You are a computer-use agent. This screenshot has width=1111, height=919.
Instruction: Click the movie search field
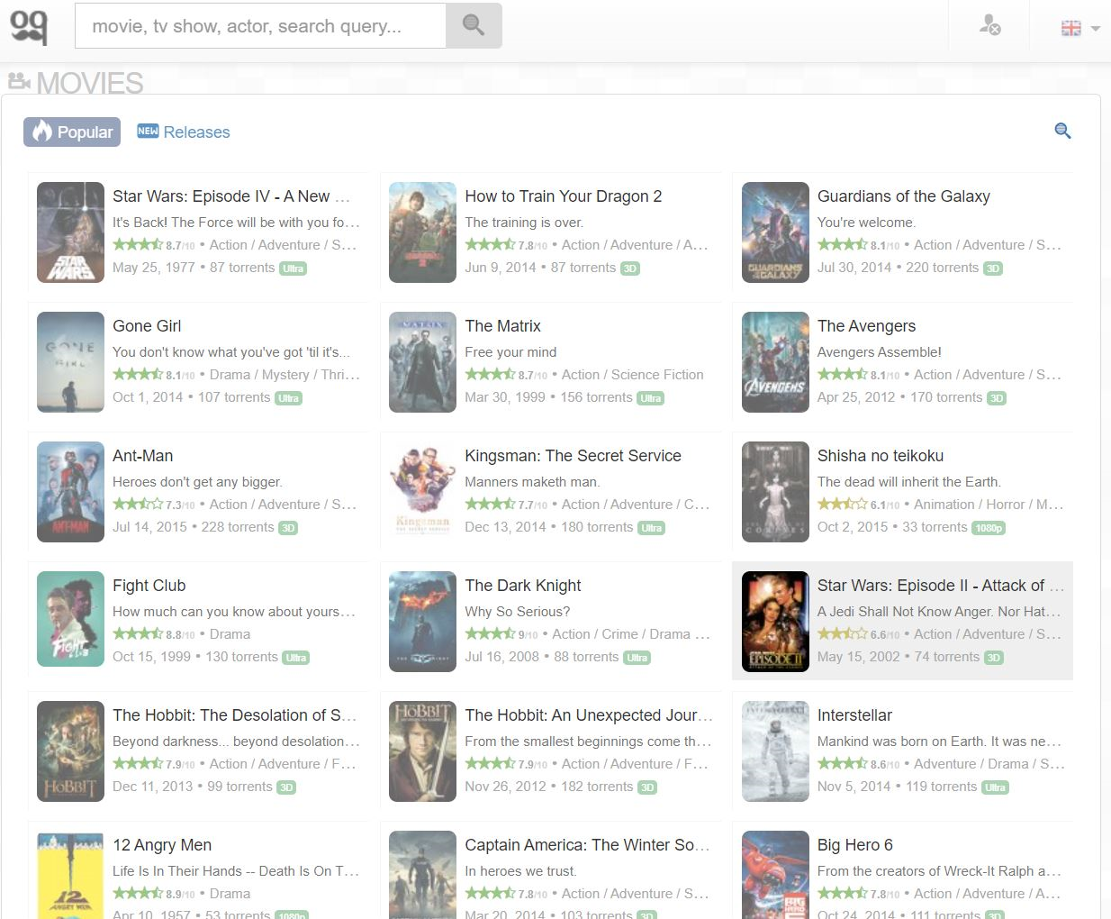(261, 25)
